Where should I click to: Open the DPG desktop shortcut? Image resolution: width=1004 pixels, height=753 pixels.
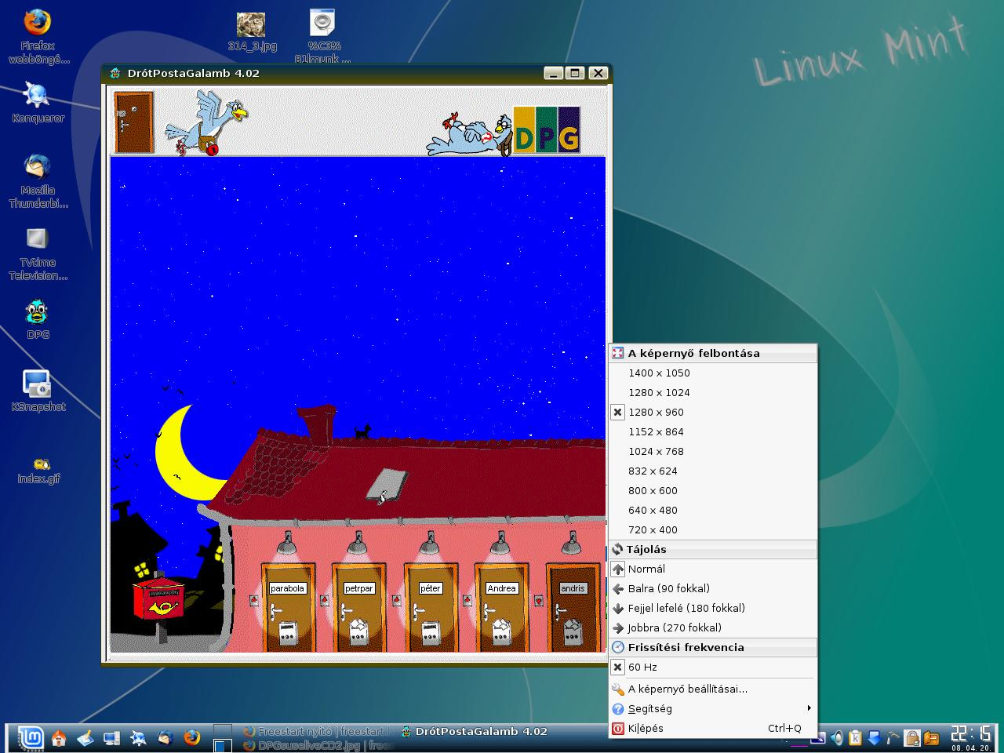38,319
